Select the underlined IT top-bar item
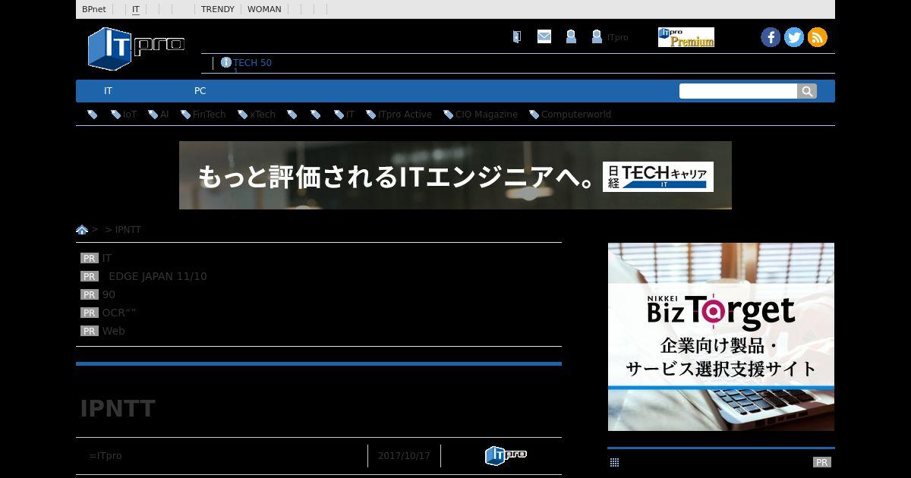The height and width of the screenshot is (478, 911). click(136, 9)
